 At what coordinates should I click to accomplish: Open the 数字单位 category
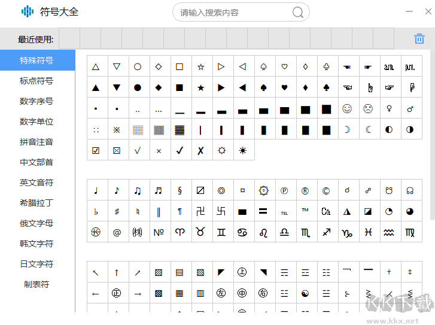click(38, 122)
